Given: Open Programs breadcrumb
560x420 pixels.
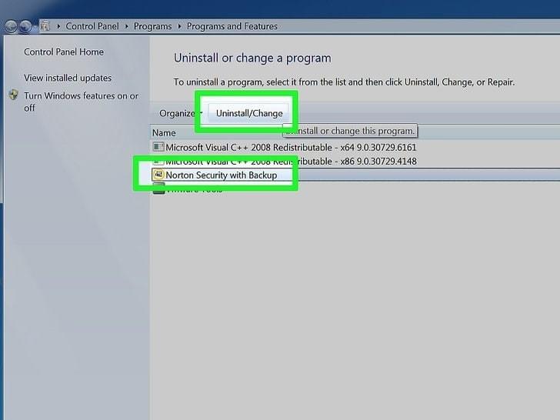Looking at the screenshot, I should (152, 26).
